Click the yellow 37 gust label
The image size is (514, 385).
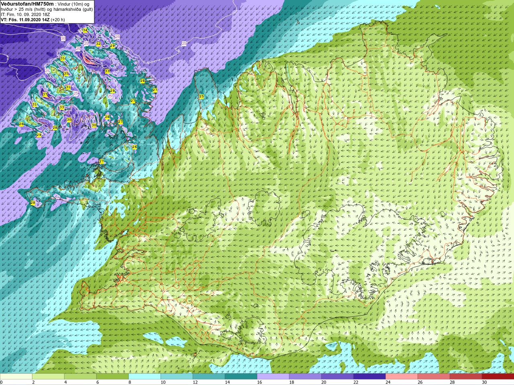pyautogui.click(x=45, y=95)
